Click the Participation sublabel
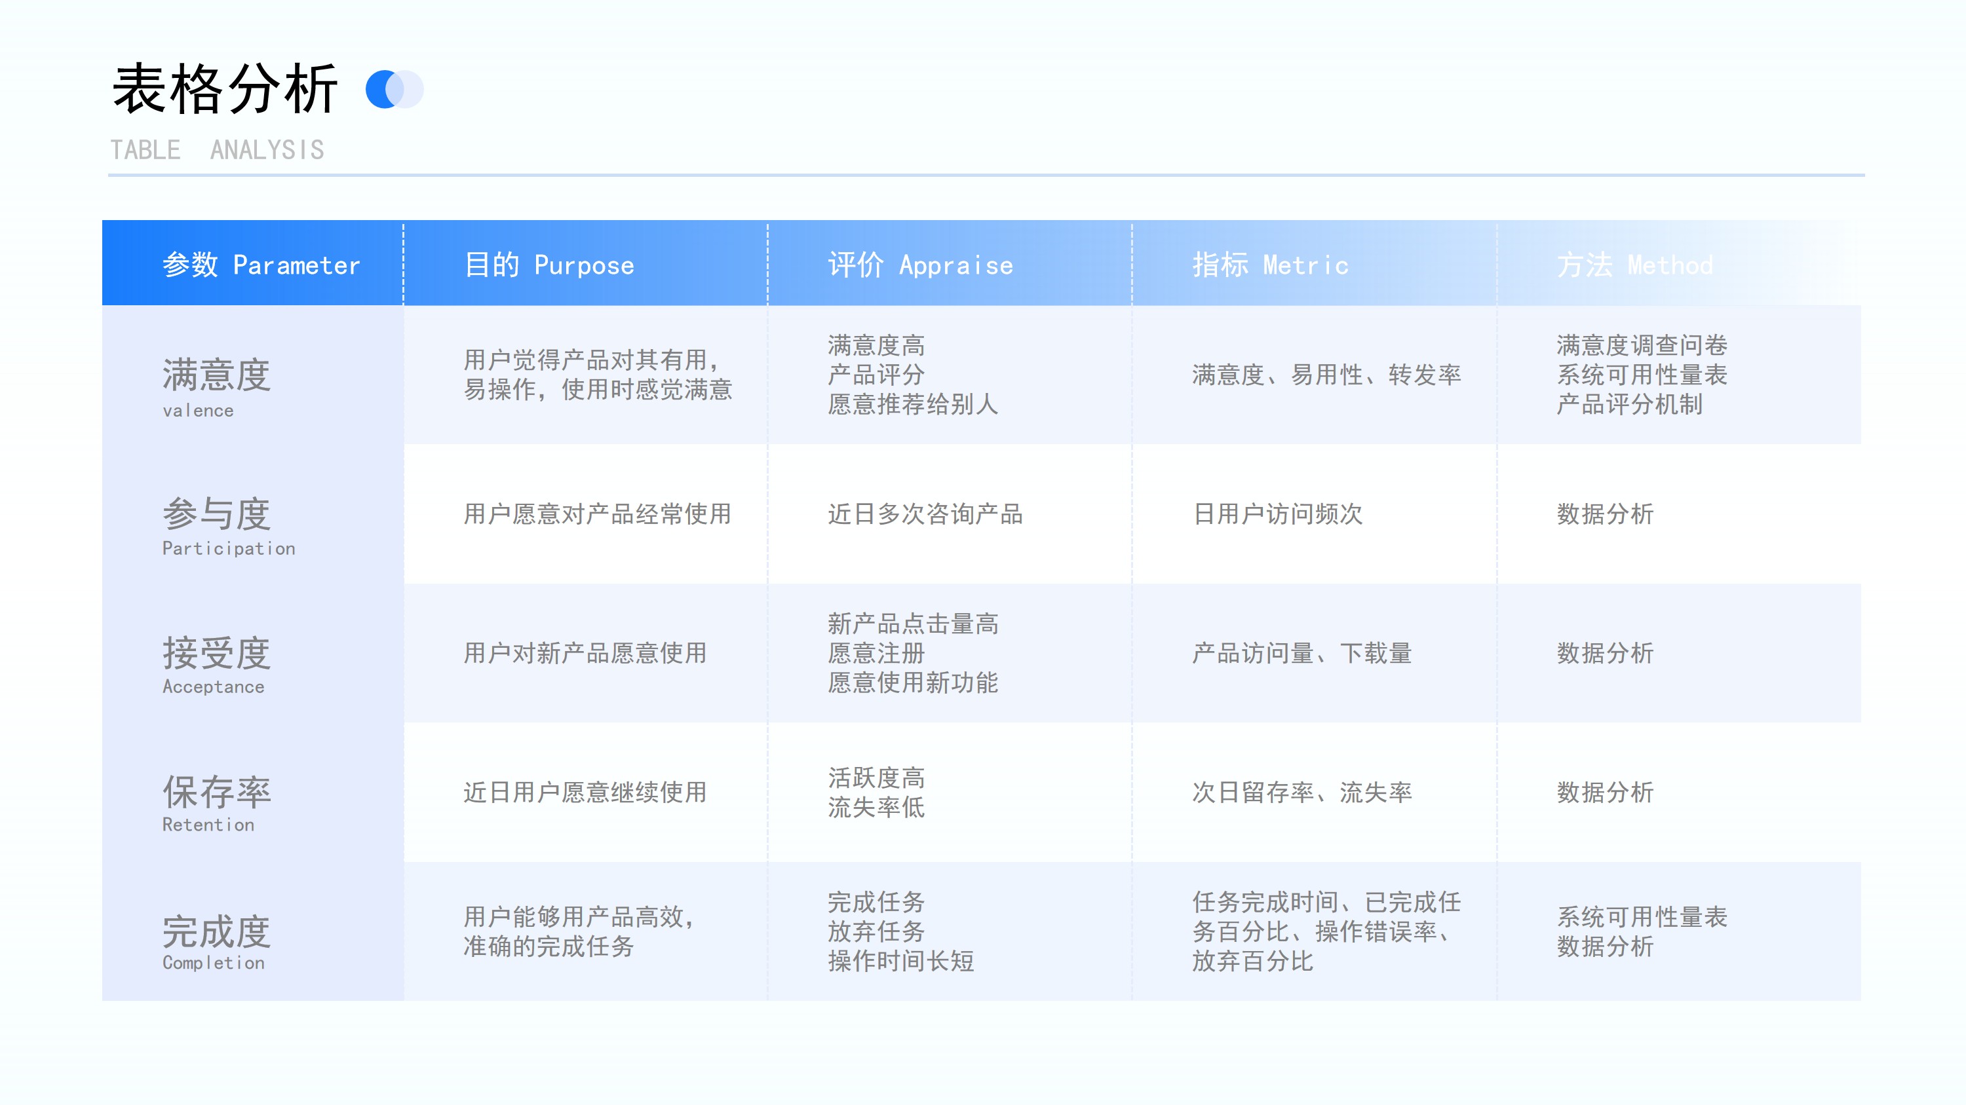The height and width of the screenshot is (1105, 1966). [x=229, y=548]
